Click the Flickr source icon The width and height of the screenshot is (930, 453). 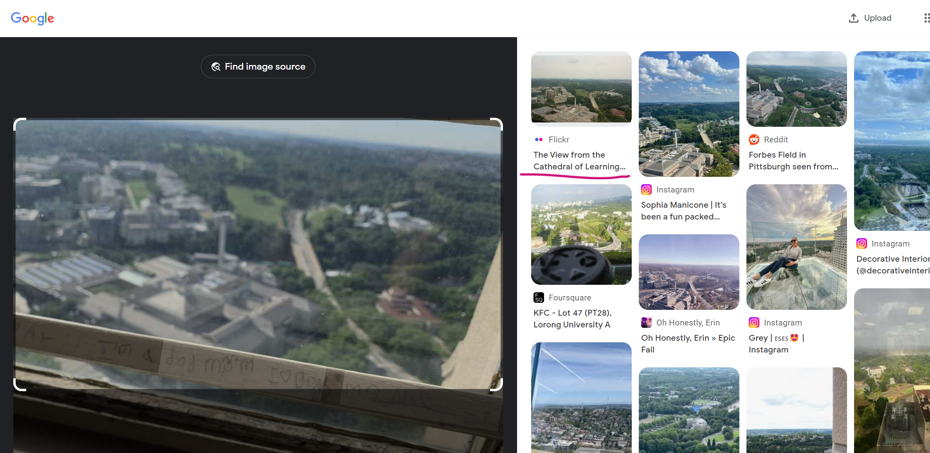click(539, 140)
